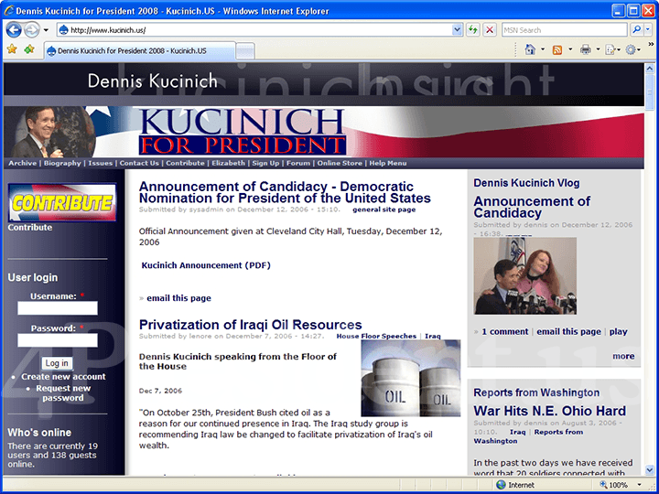Go back with the Back arrow button
659x494 pixels.
(x=14, y=30)
